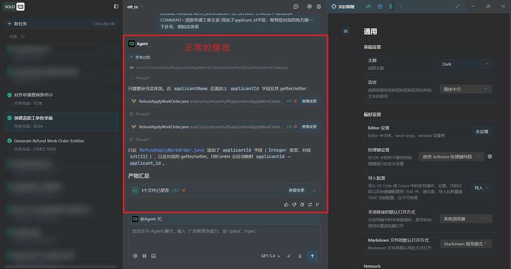Open tools icon beside @Agent
The width and height of the screenshot is (511, 269).
160,219
